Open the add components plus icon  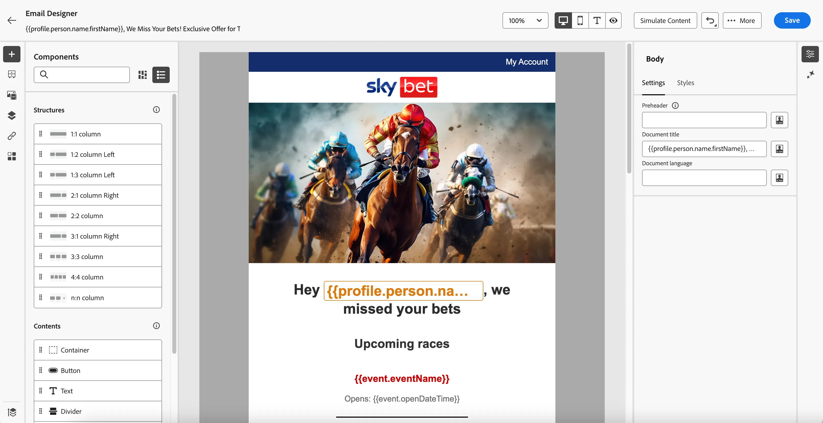pos(12,54)
